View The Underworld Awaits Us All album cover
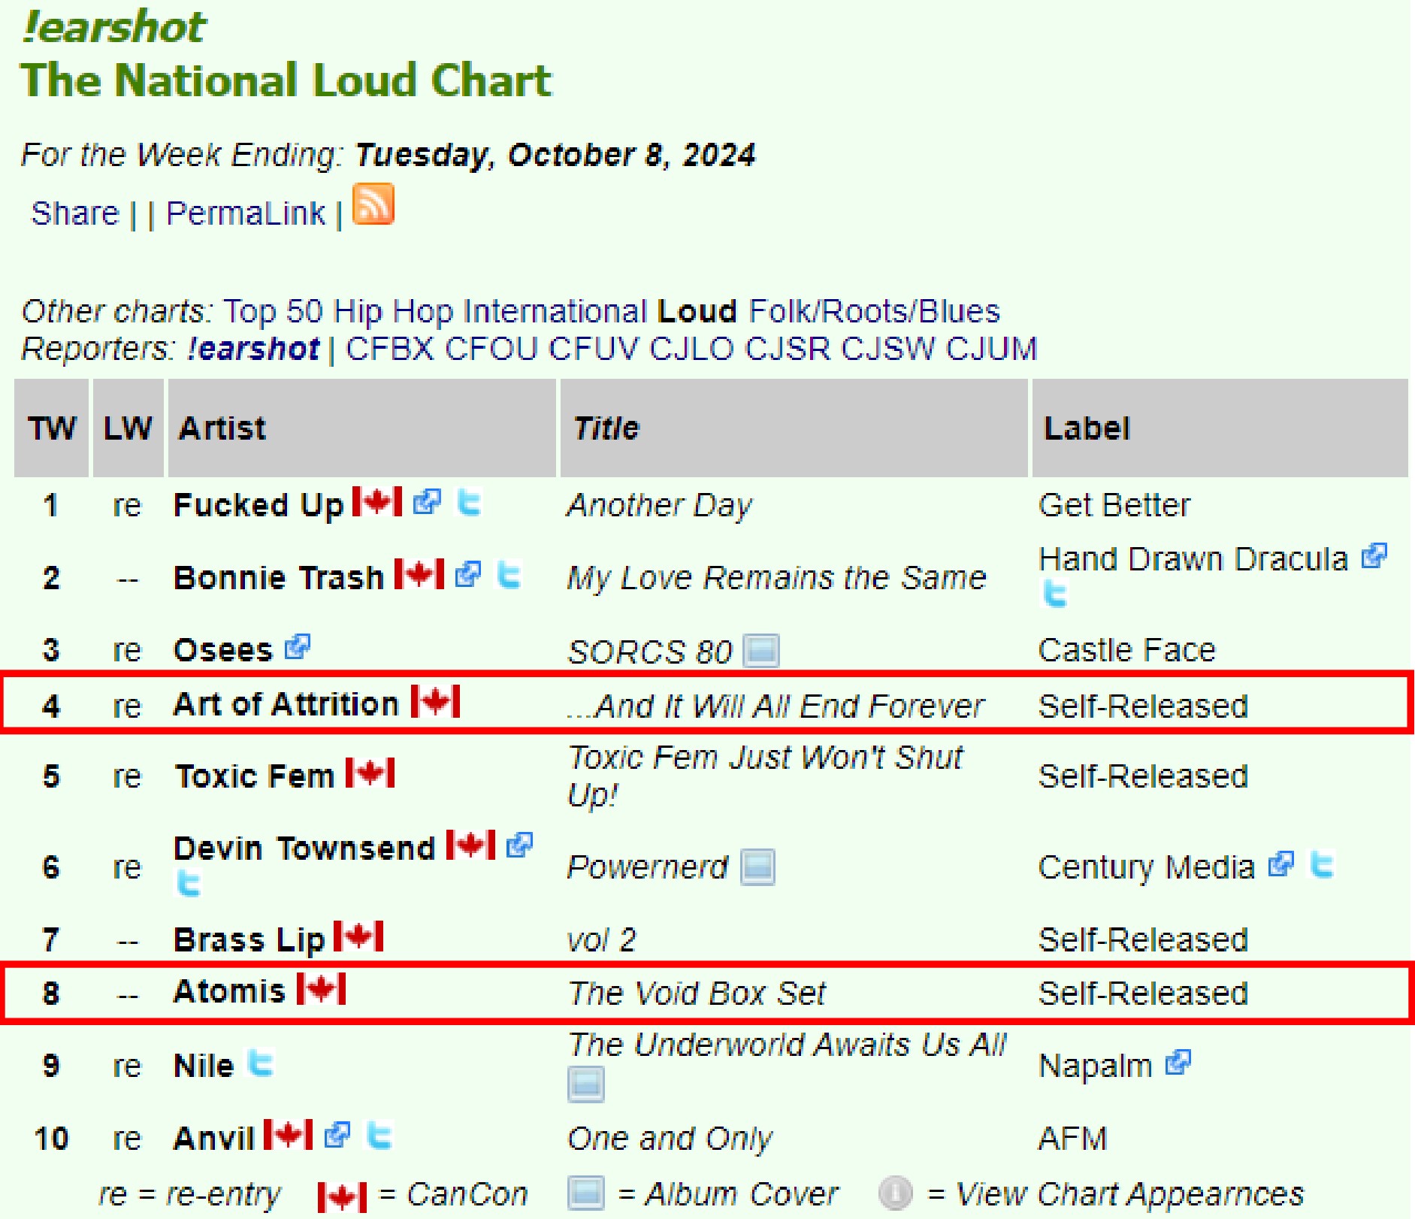The width and height of the screenshot is (1415, 1219). tap(585, 1084)
